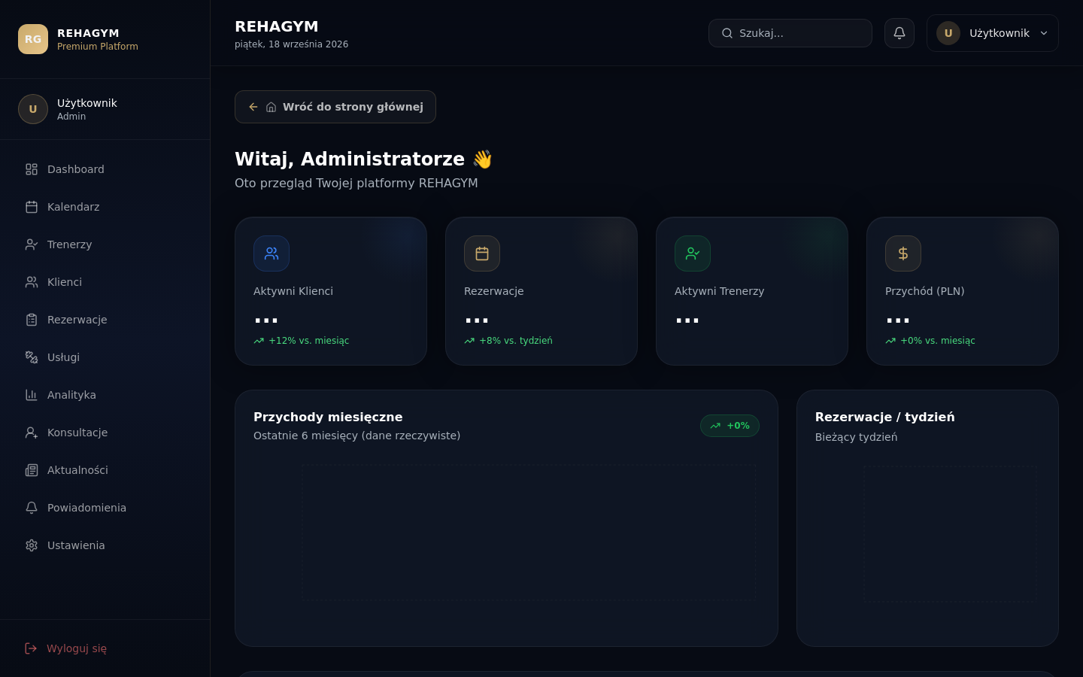
Task: Click the +8% vs. tydzień text
Action: (x=516, y=341)
